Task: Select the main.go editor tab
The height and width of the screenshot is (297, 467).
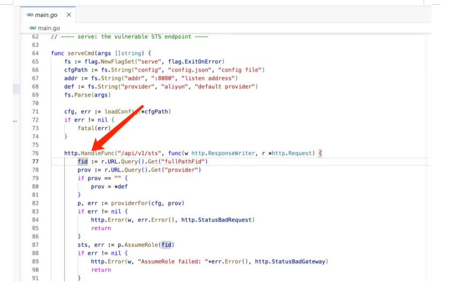Action: tap(48, 15)
